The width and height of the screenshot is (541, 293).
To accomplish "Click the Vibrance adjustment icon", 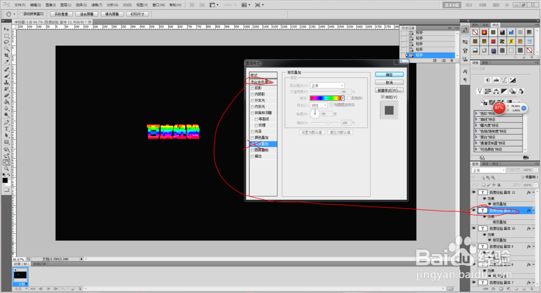I will pyautogui.click(x=479, y=91).
